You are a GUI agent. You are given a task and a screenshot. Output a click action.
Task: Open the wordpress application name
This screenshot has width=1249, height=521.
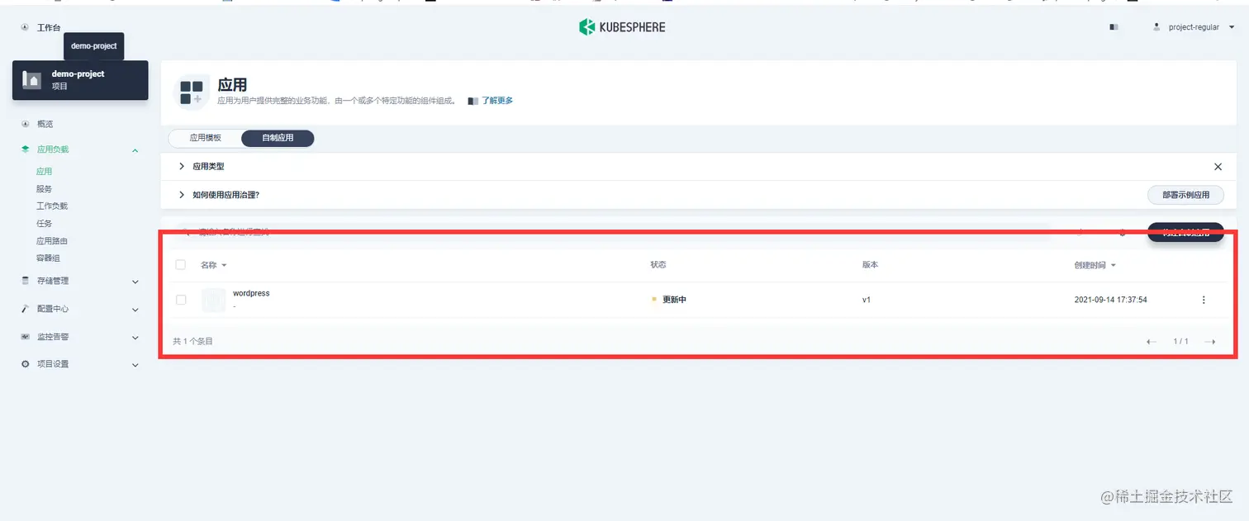click(x=251, y=293)
